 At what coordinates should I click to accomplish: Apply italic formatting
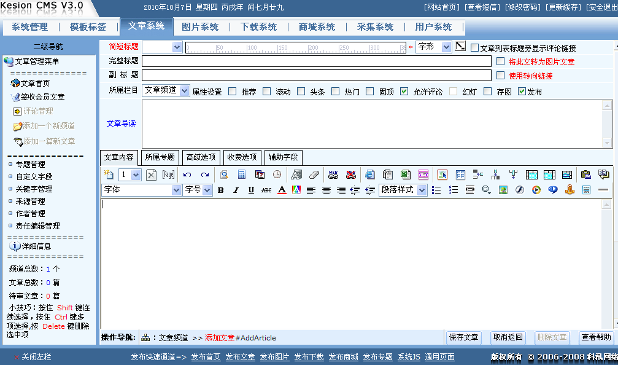click(236, 190)
